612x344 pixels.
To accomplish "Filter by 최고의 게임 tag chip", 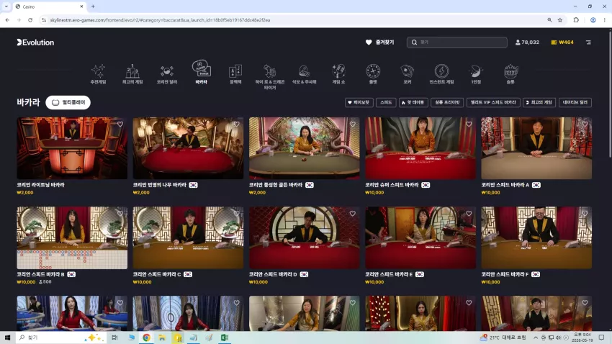I will 539,103.
